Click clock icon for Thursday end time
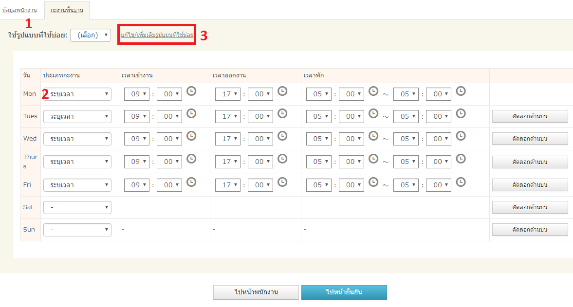The width and height of the screenshot is (573, 307). [x=282, y=159]
